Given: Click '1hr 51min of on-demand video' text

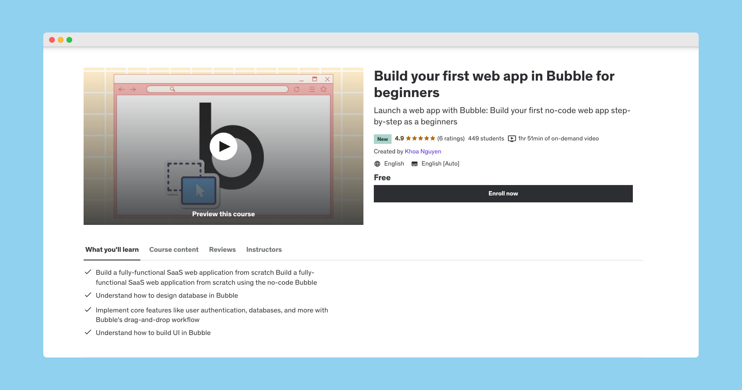Looking at the screenshot, I should 558,138.
